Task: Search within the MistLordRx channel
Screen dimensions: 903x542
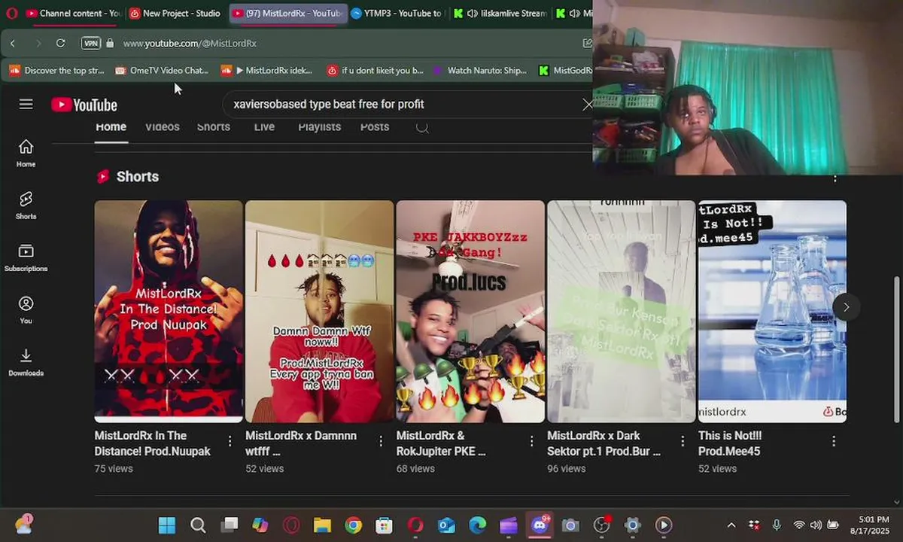Action: point(422,126)
